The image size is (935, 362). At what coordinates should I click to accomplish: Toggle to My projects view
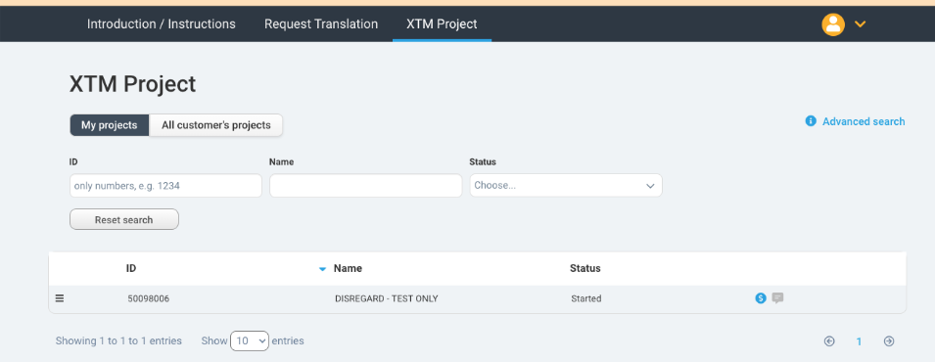(x=110, y=125)
